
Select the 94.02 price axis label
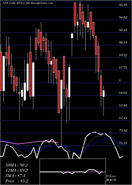tap(123, 17)
